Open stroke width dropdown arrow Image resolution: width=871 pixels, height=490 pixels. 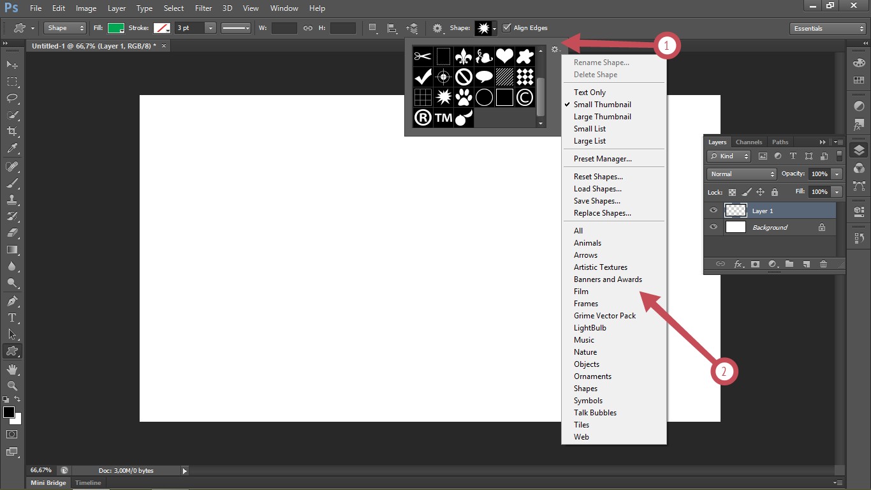[210, 28]
